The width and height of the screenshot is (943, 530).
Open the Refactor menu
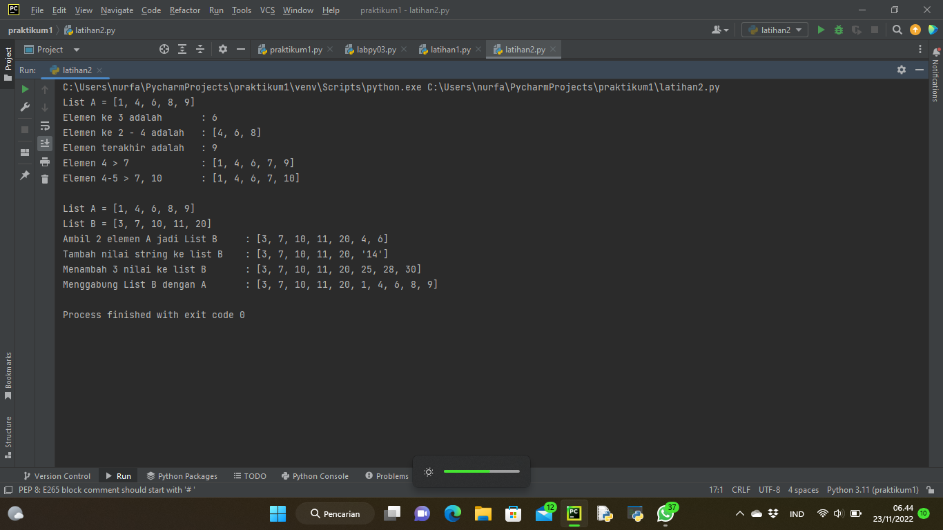point(184,10)
